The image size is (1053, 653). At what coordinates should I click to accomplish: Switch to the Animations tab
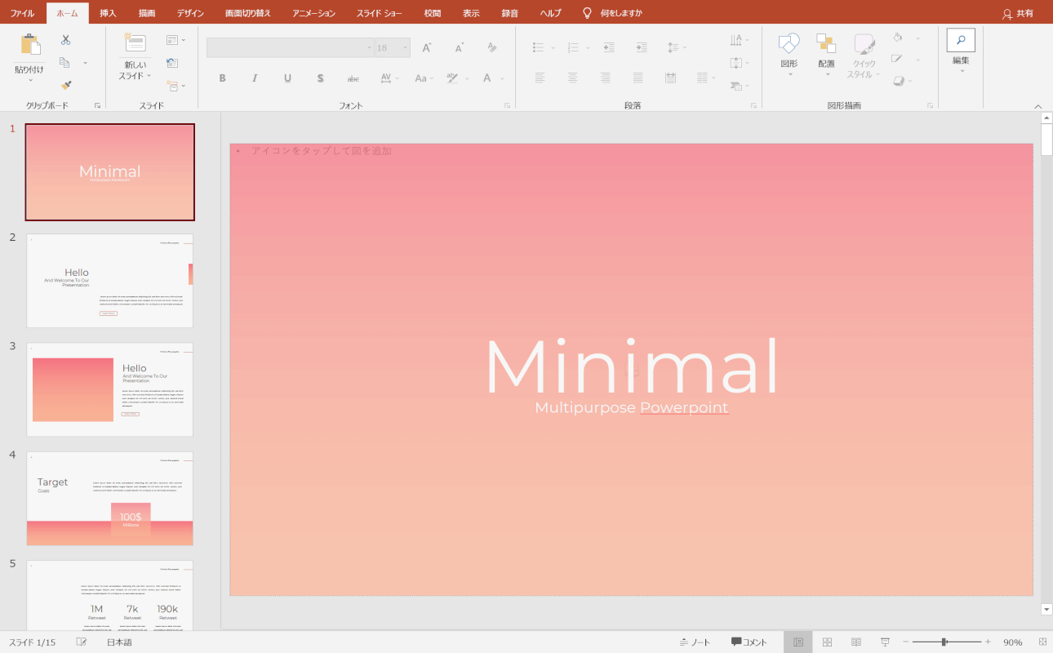[x=313, y=13]
